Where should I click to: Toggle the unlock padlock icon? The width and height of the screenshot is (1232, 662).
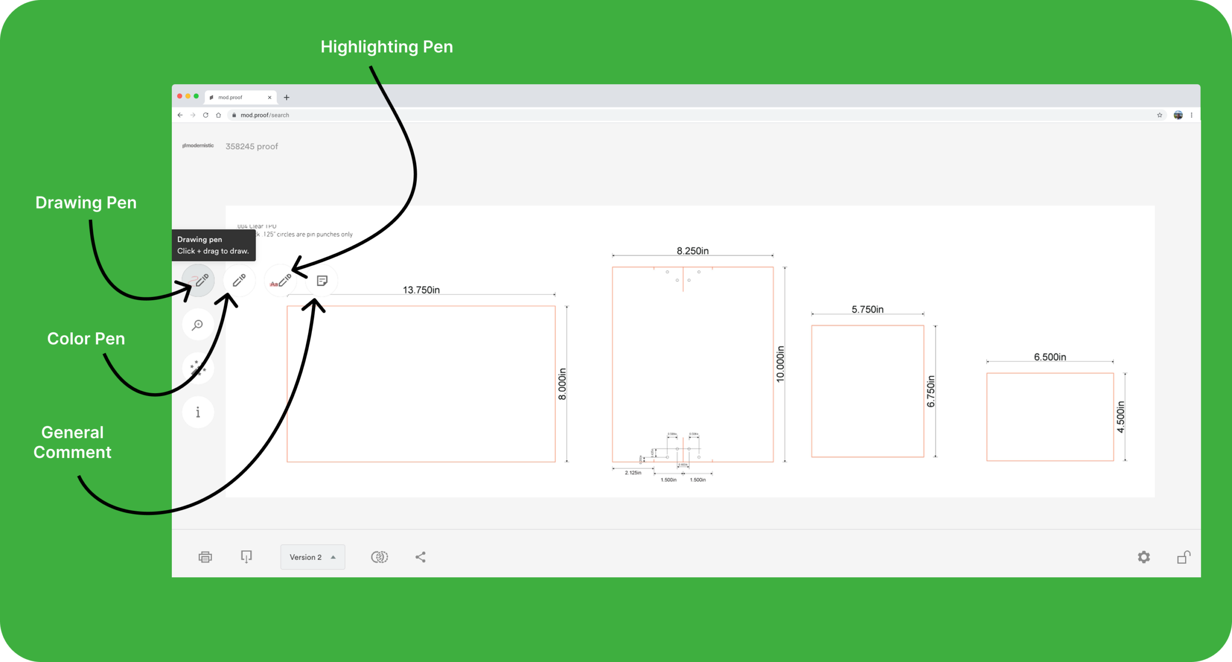tap(1183, 557)
